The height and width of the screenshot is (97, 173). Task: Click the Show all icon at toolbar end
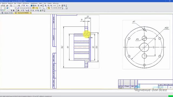point(64,5)
